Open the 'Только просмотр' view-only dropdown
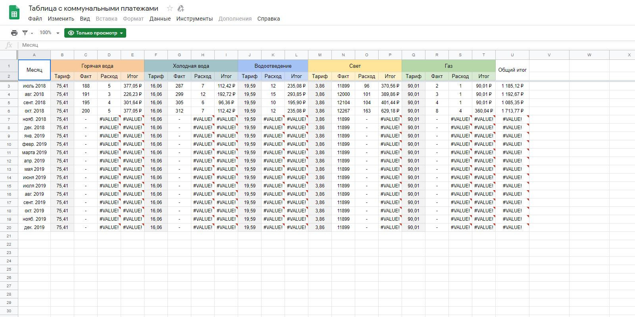The width and height of the screenshot is (635, 317). click(95, 33)
